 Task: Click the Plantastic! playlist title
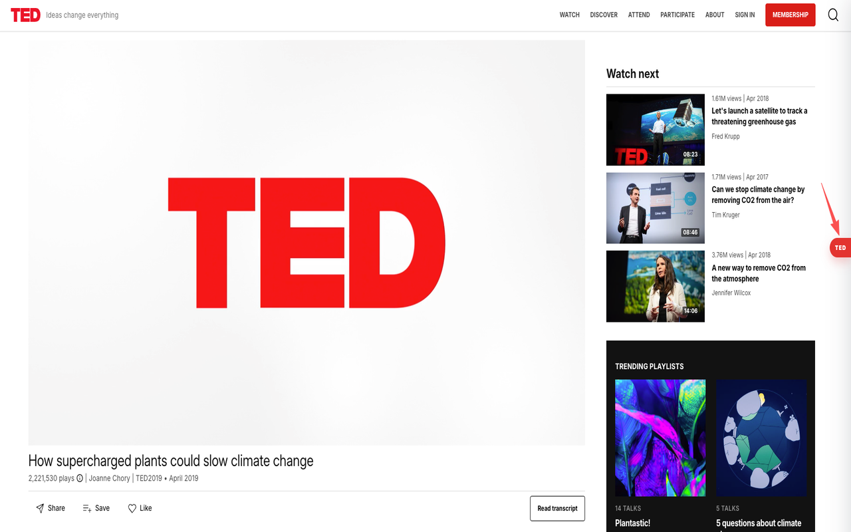click(x=633, y=523)
